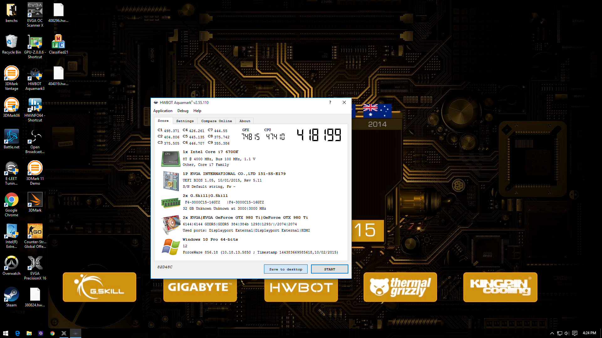Open Microsoft Edge from the taskbar
The width and height of the screenshot is (602, 338).
[x=17, y=333]
